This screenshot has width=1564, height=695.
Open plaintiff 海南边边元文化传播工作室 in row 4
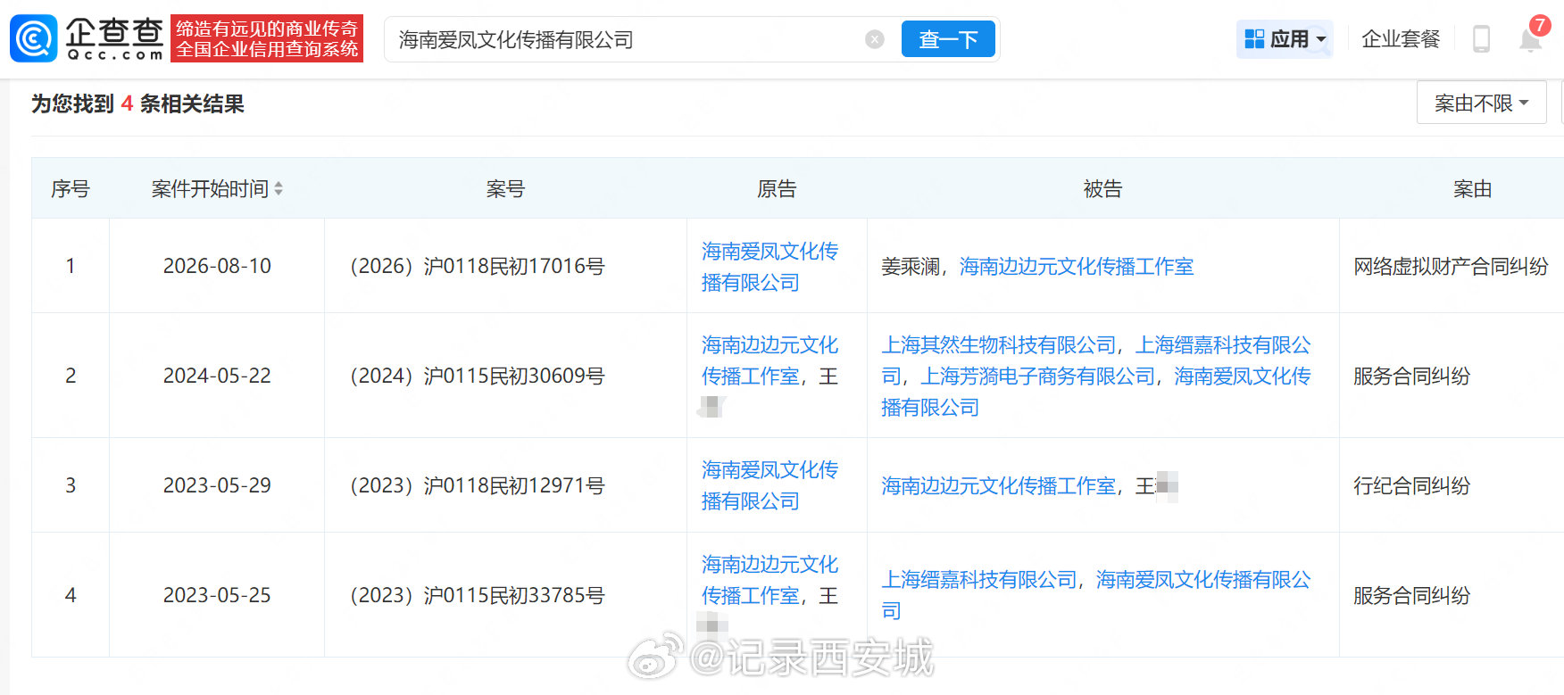click(770, 580)
